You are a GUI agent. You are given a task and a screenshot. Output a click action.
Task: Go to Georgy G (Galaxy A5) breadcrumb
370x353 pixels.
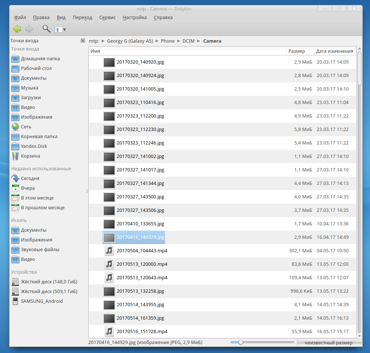tap(130, 41)
